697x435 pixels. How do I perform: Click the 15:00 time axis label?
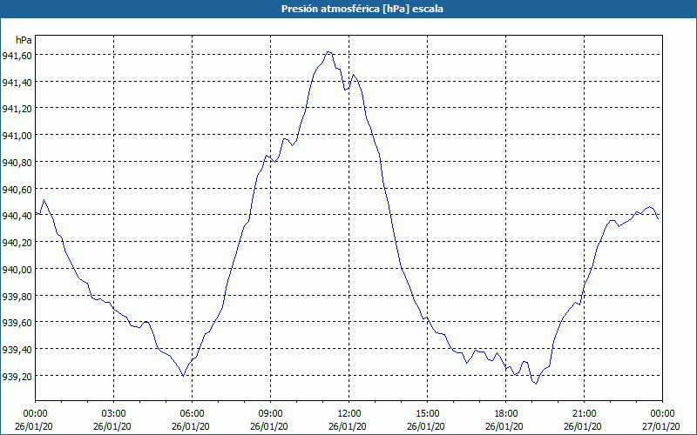coord(427,414)
